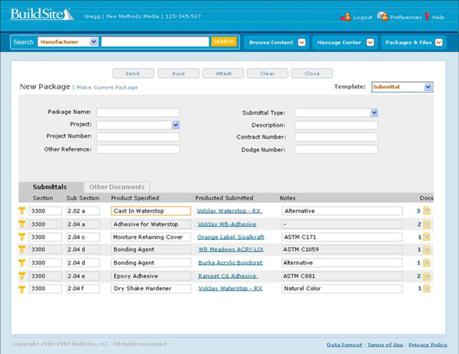Open document icon for WR Meadows ACRY-LOI row
Screen dimensions: 459x354
point(427,249)
